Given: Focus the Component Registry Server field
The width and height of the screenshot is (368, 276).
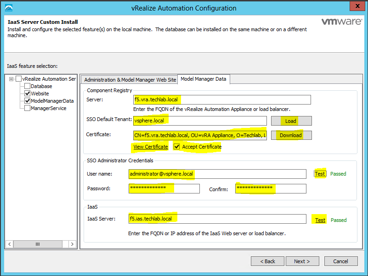Looking at the screenshot, I should click(x=222, y=100).
